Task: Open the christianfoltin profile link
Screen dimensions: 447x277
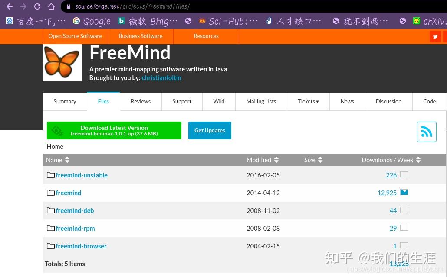Action: pyautogui.click(x=161, y=78)
